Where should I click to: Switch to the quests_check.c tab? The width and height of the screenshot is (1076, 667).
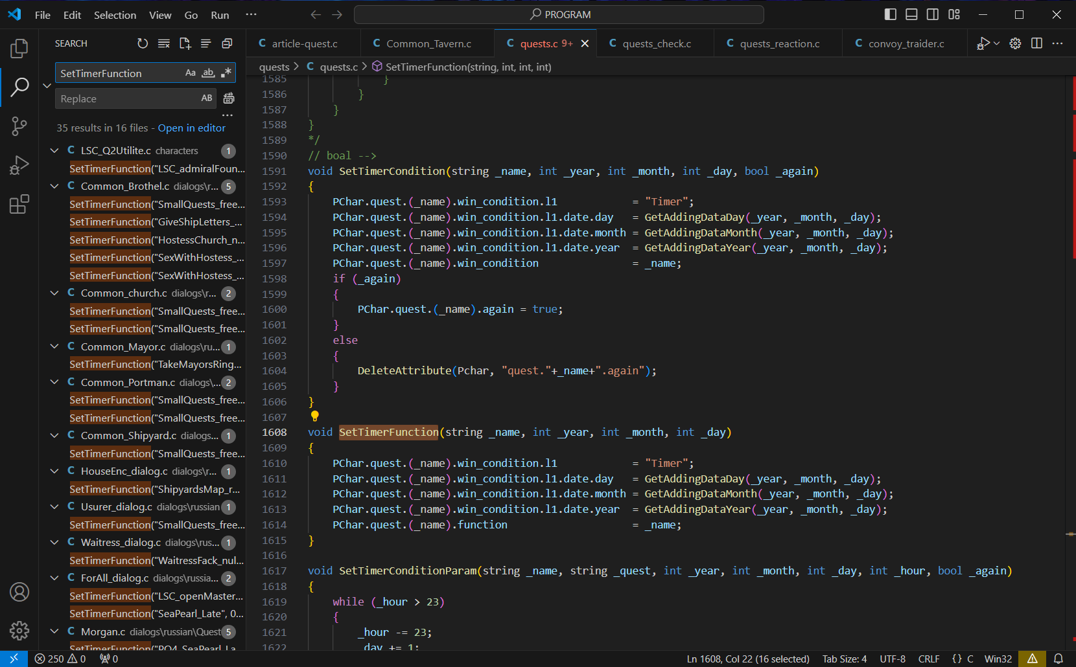[x=656, y=43]
